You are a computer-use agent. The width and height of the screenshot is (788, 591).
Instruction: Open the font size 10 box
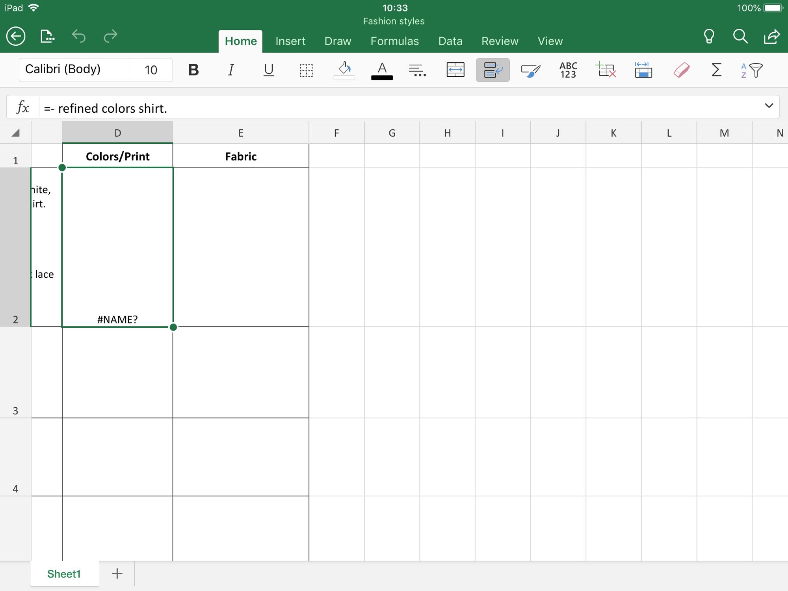click(x=151, y=70)
